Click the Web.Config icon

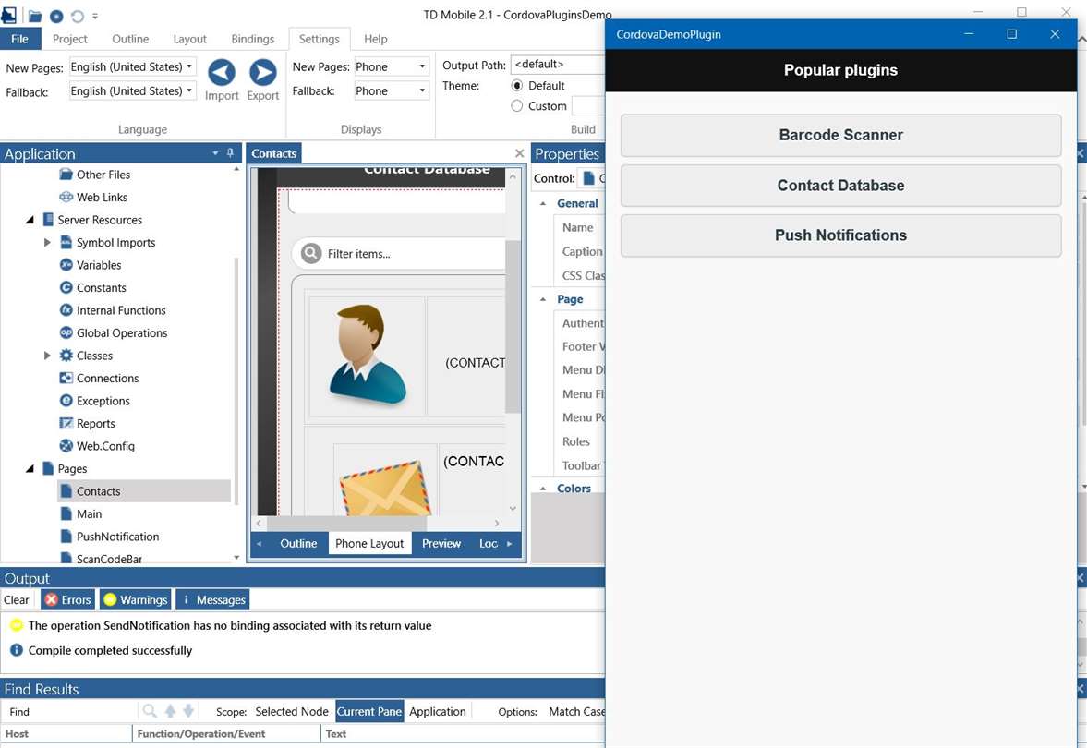66,446
